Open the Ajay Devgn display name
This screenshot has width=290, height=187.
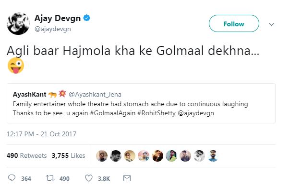pyautogui.click(x=58, y=18)
